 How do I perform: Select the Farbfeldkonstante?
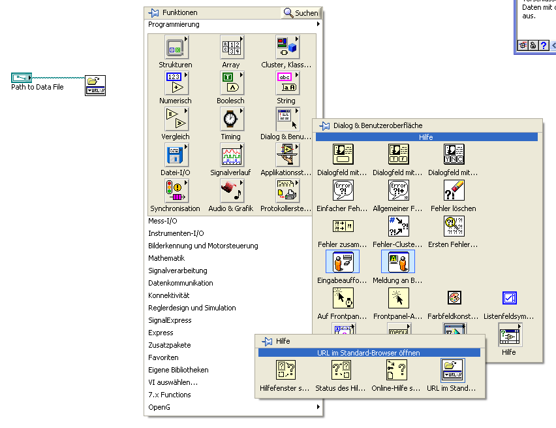tap(454, 298)
